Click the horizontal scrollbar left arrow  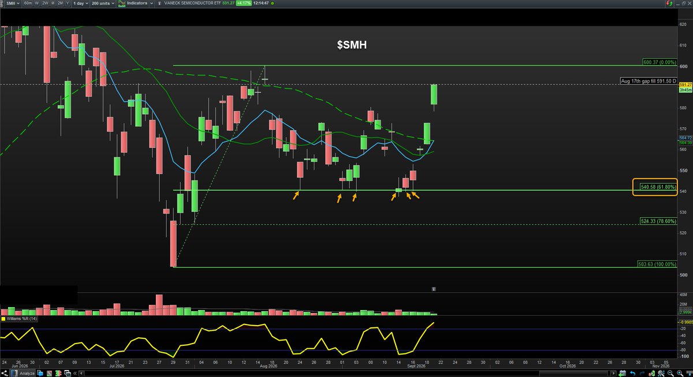[x=81, y=374]
